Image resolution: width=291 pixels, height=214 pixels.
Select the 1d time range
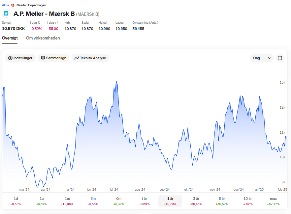pos(16,201)
